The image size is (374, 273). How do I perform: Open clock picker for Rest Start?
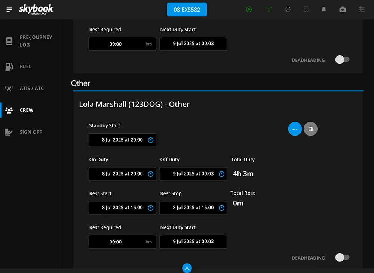coord(150,208)
